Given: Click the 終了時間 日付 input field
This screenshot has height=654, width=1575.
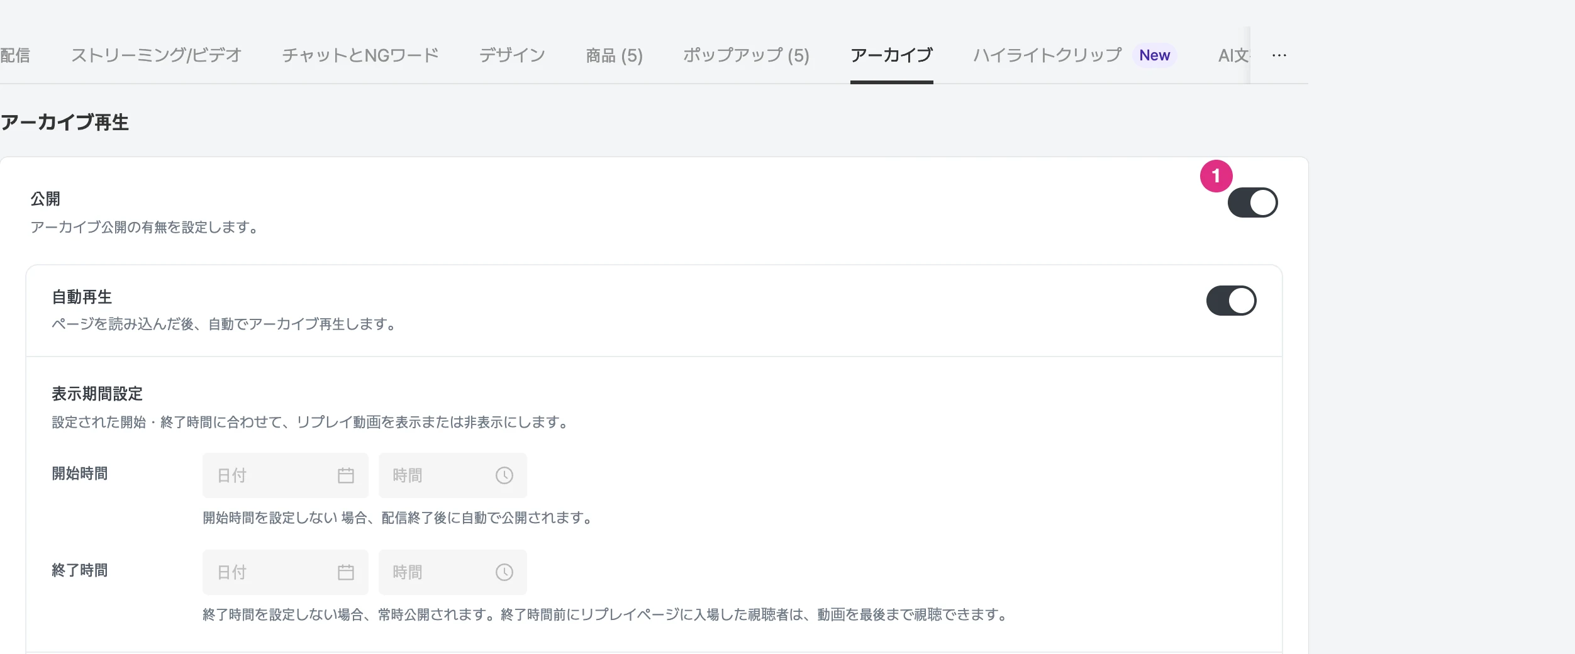Looking at the screenshot, I should point(286,572).
